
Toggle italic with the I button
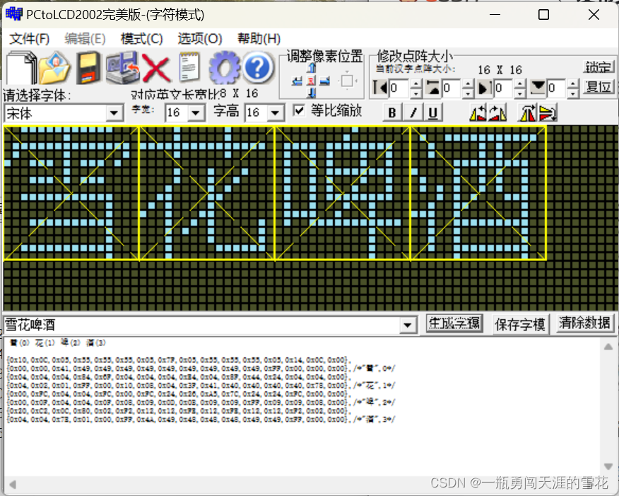click(x=413, y=113)
